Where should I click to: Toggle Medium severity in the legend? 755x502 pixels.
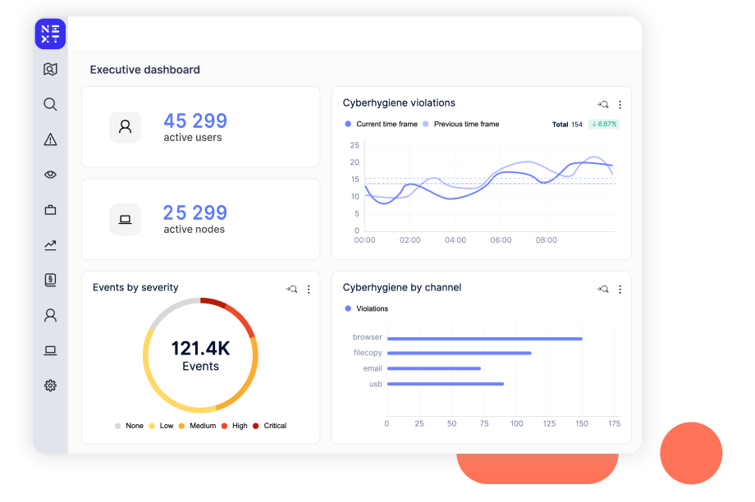click(198, 426)
